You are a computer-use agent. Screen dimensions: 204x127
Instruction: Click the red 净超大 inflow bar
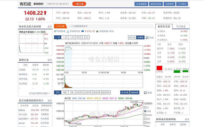tap(159, 68)
